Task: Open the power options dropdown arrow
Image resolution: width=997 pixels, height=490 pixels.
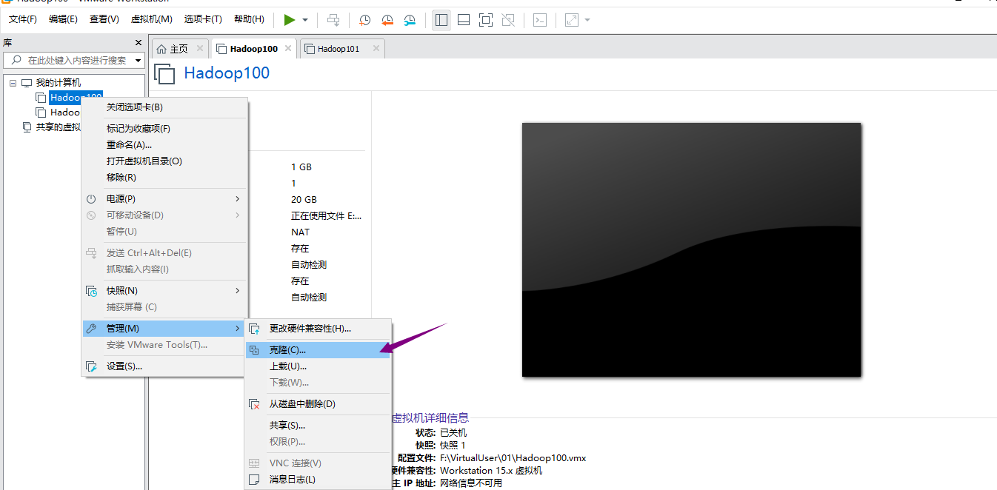Action: point(305,20)
